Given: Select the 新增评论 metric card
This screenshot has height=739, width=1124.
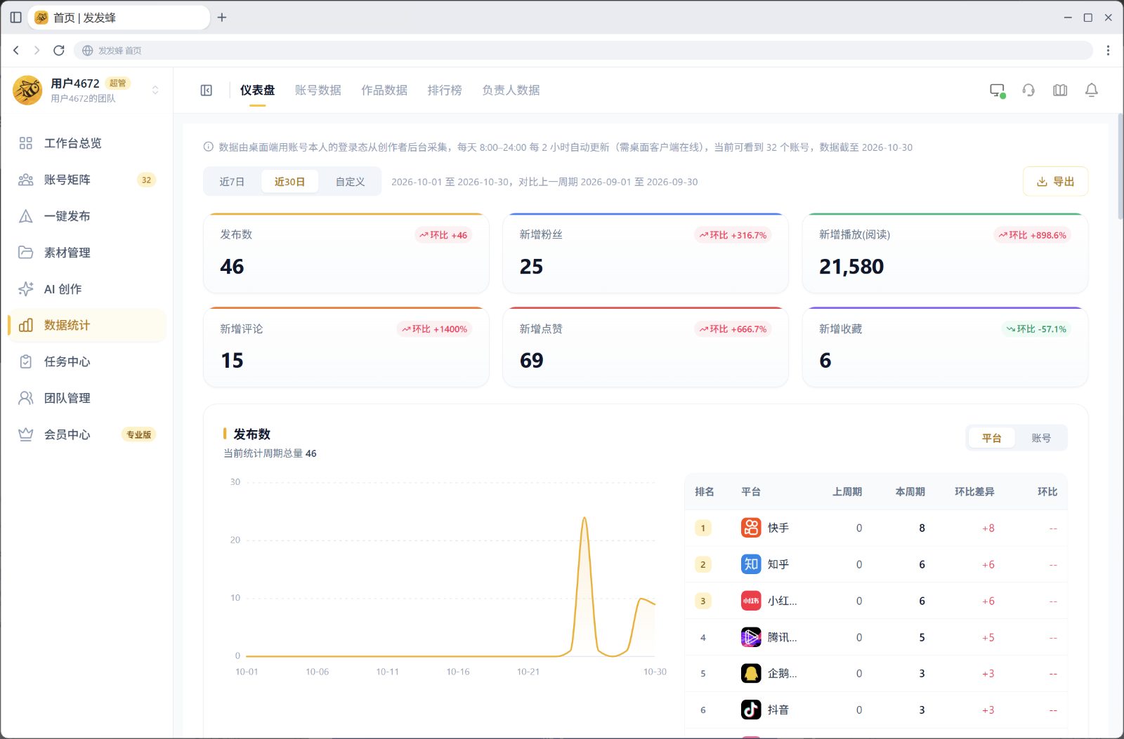Looking at the screenshot, I should pos(346,347).
